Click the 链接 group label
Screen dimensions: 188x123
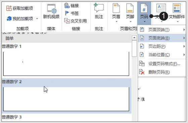tap(76, 29)
